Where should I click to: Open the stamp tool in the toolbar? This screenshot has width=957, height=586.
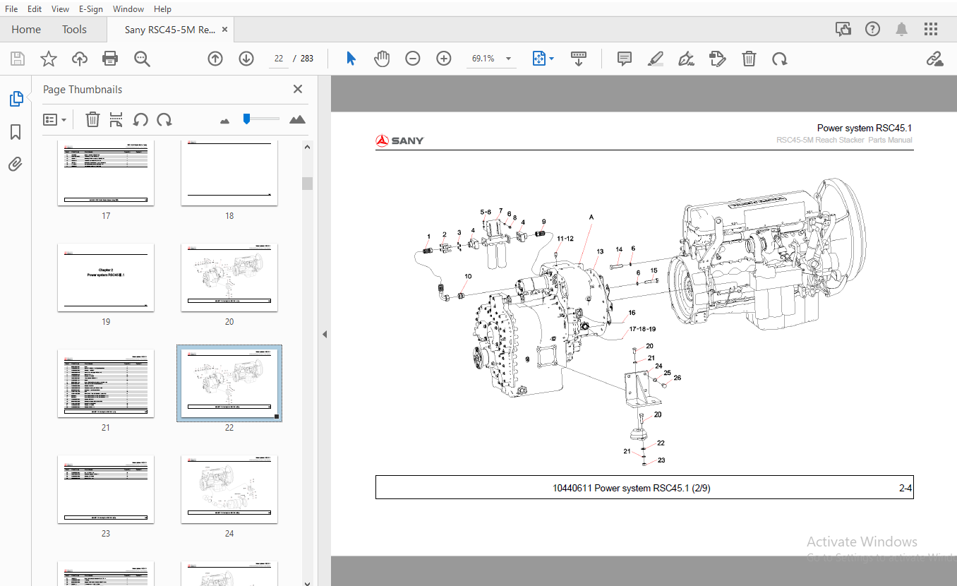717,59
